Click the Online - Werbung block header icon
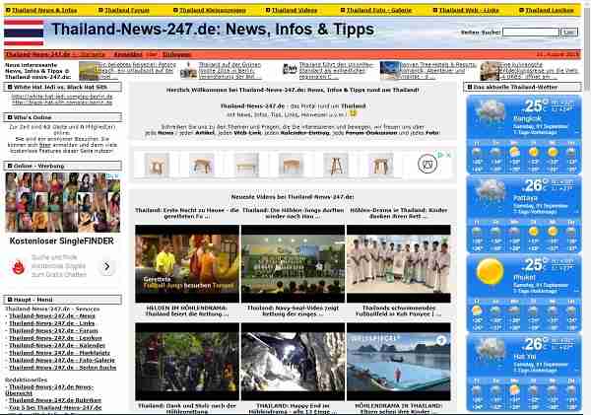This screenshot has height=415, width=591. click(10, 166)
